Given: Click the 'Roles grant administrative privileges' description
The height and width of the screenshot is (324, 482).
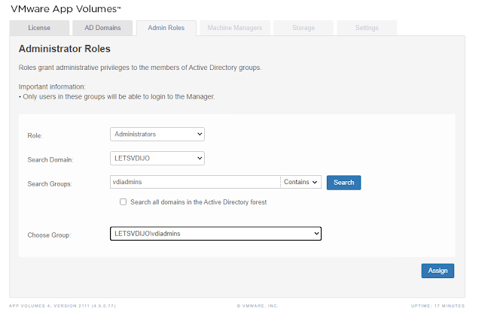Looking at the screenshot, I should pos(140,68).
